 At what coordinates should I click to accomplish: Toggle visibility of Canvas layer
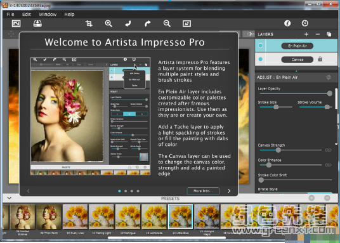(x=261, y=59)
